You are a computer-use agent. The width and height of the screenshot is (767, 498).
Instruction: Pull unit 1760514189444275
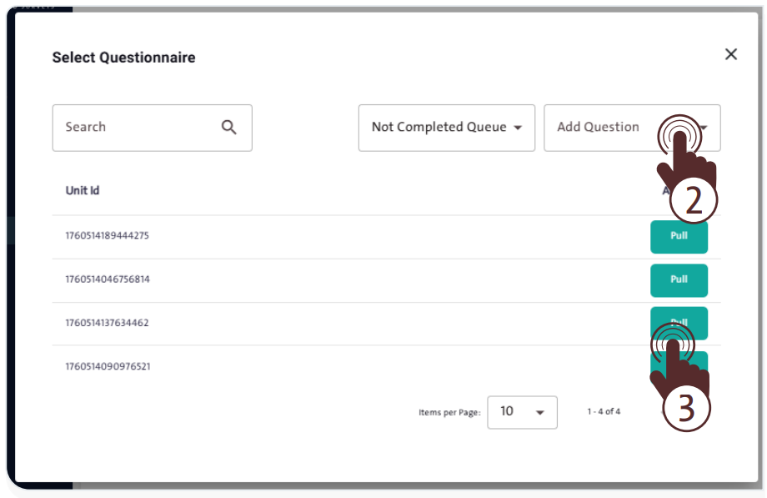click(679, 236)
